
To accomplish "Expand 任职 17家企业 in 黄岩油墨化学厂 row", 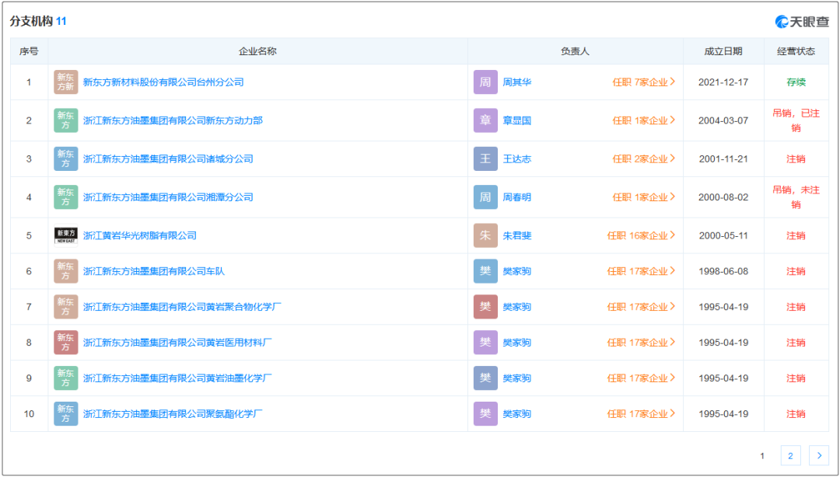I will [641, 378].
